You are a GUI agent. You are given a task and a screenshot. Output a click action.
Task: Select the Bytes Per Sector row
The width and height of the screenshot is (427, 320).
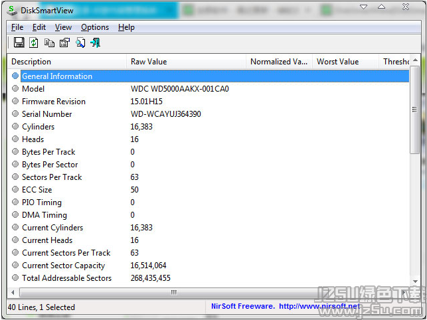tap(209, 165)
